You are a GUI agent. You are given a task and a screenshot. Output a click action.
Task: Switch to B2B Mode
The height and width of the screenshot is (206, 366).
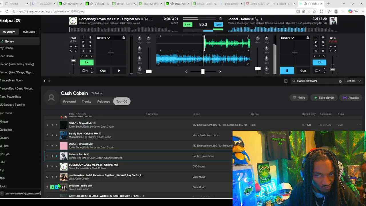click(x=29, y=32)
